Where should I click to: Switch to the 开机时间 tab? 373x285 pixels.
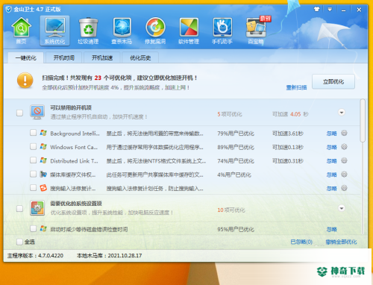[64, 57]
